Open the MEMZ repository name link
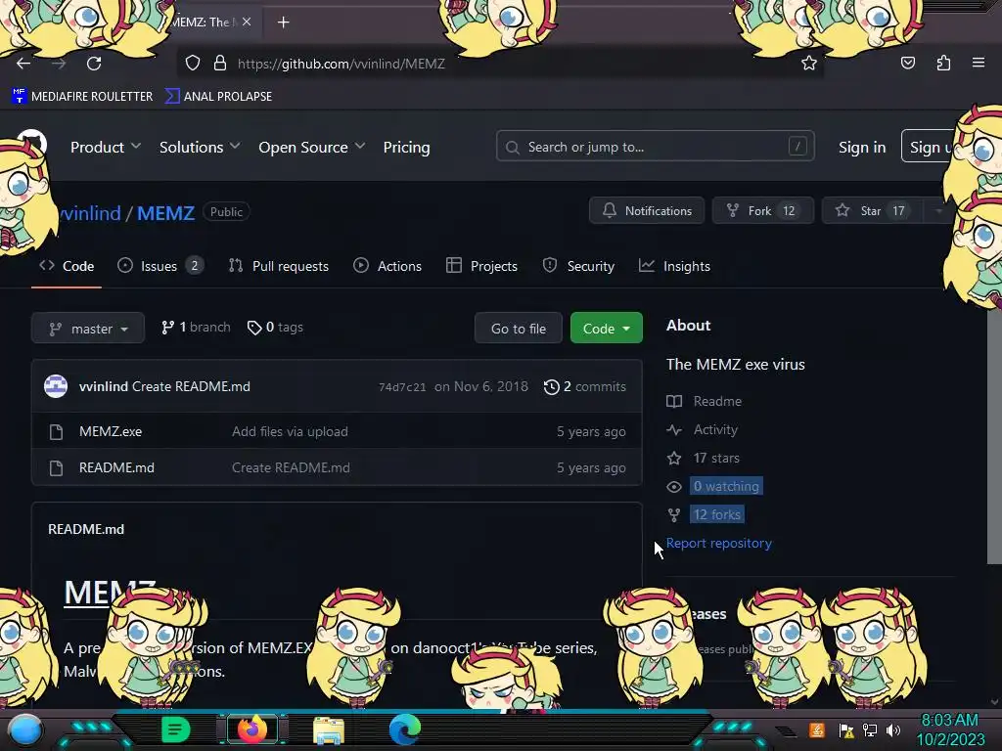 click(x=165, y=212)
